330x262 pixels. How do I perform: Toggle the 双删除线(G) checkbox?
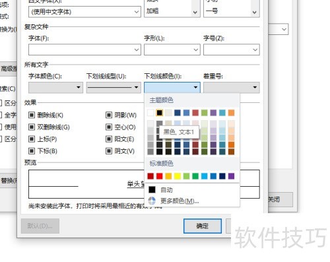point(32,127)
